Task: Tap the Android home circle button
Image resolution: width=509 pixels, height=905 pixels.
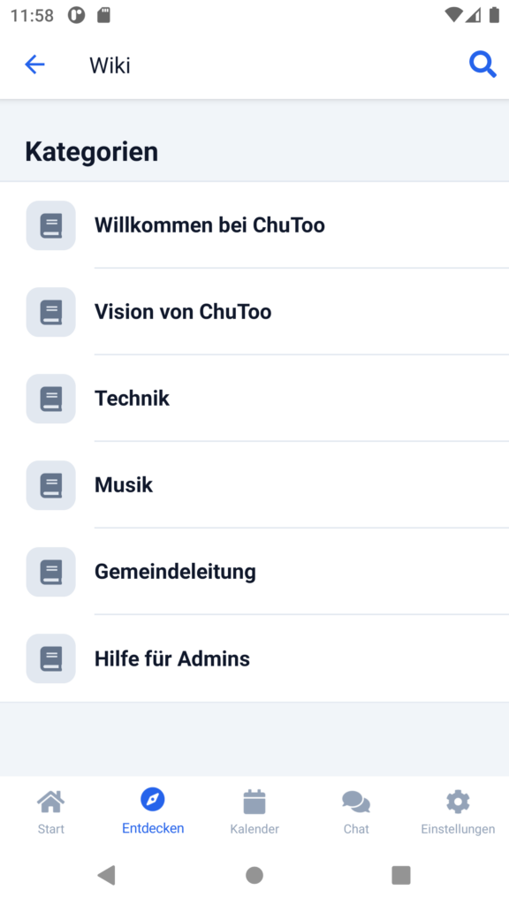Action: point(254,875)
